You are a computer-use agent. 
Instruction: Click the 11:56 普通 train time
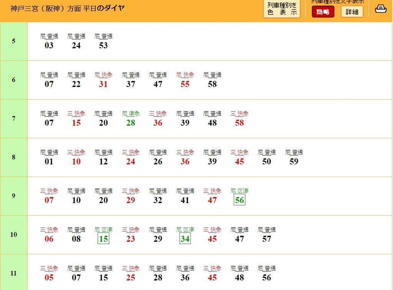pos(267,278)
